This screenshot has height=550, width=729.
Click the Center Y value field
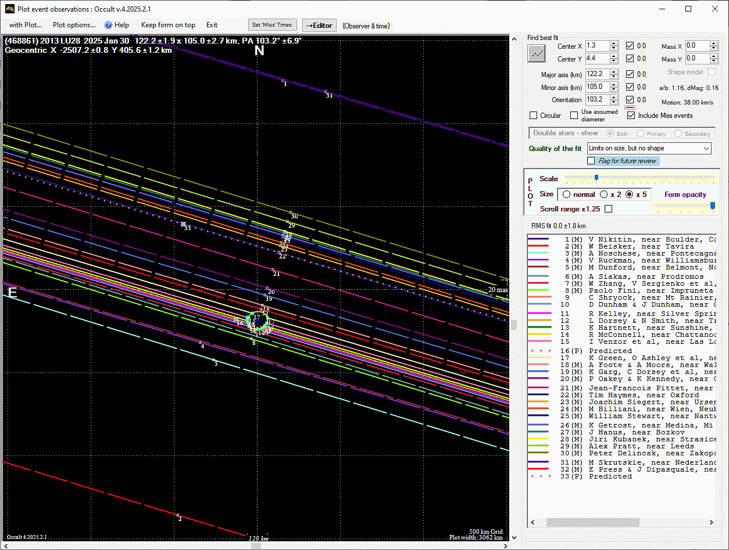[597, 59]
